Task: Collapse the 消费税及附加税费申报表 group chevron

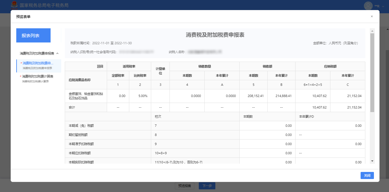Action: tap(57, 53)
